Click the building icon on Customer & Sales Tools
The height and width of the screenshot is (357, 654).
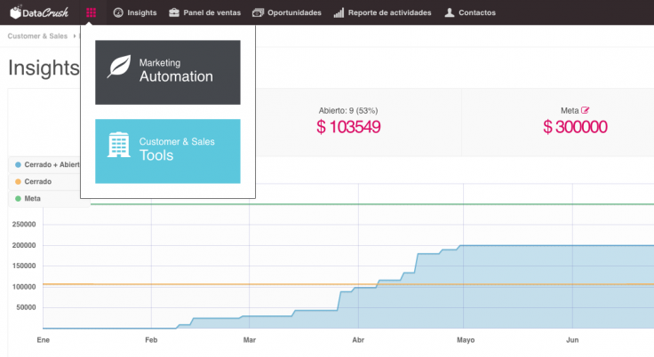(x=119, y=145)
